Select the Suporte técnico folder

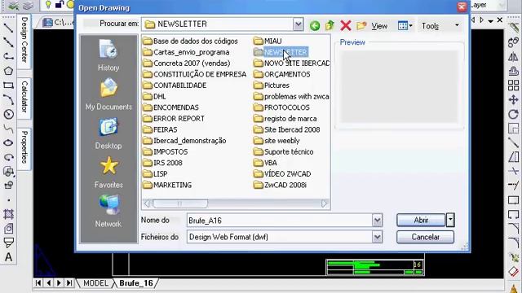[x=283, y=152]
